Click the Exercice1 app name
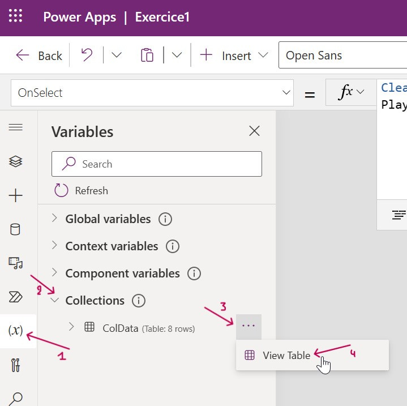 162,17
